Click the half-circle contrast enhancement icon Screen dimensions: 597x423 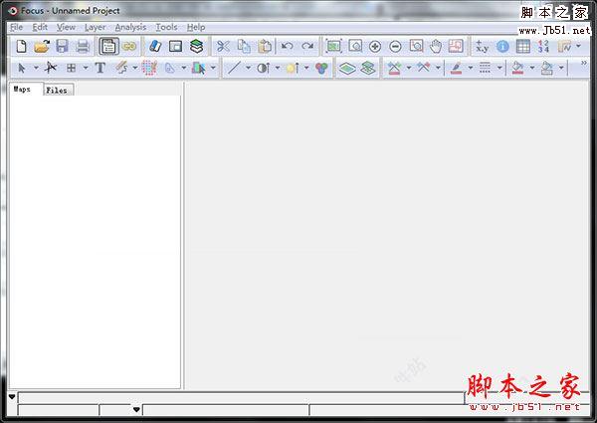(263, 68)
